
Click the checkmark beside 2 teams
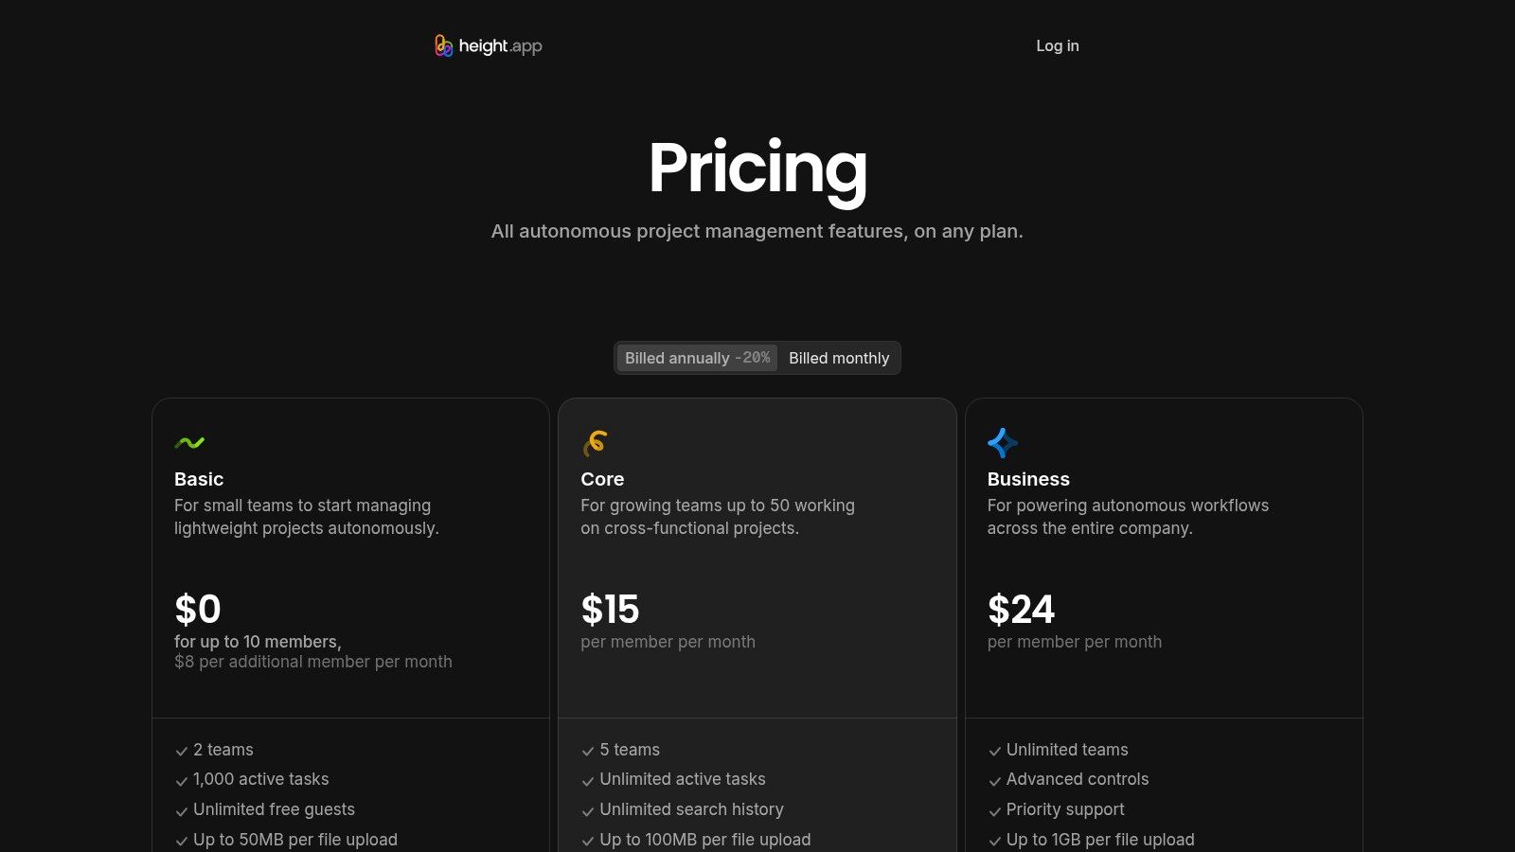point(181,751)
